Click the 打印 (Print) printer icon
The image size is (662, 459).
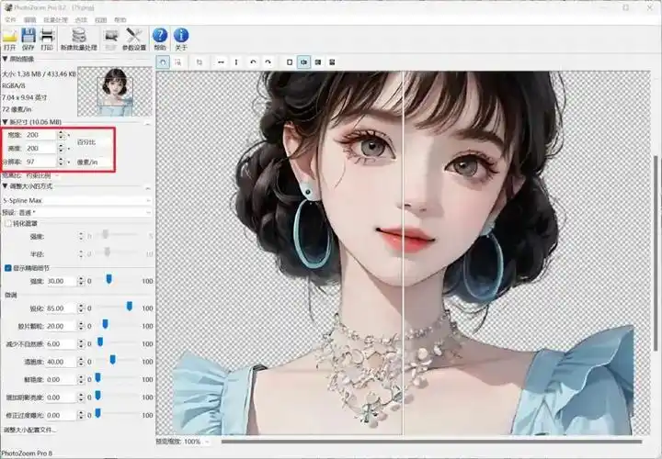point(46,37)
